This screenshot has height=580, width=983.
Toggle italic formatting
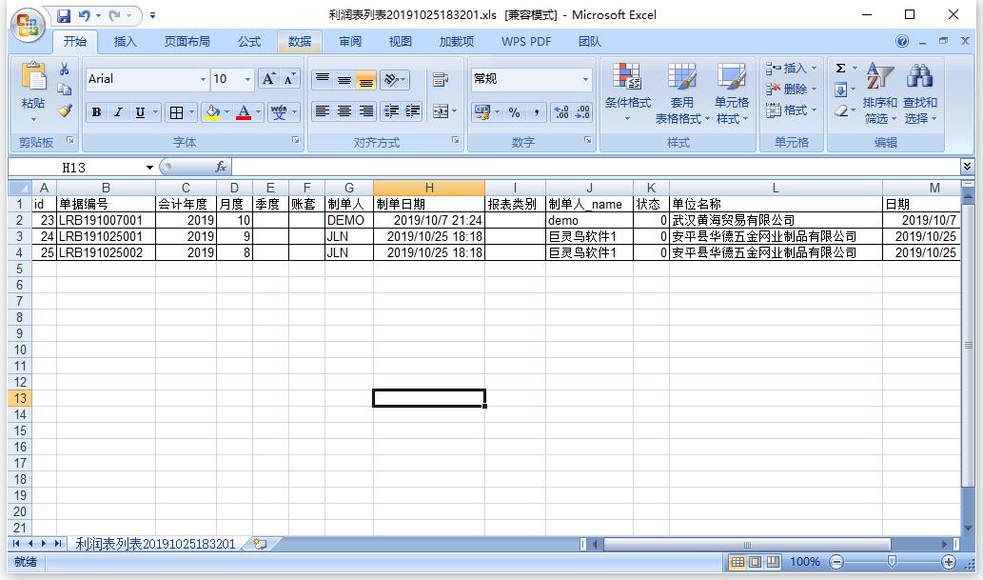[118, 112]
